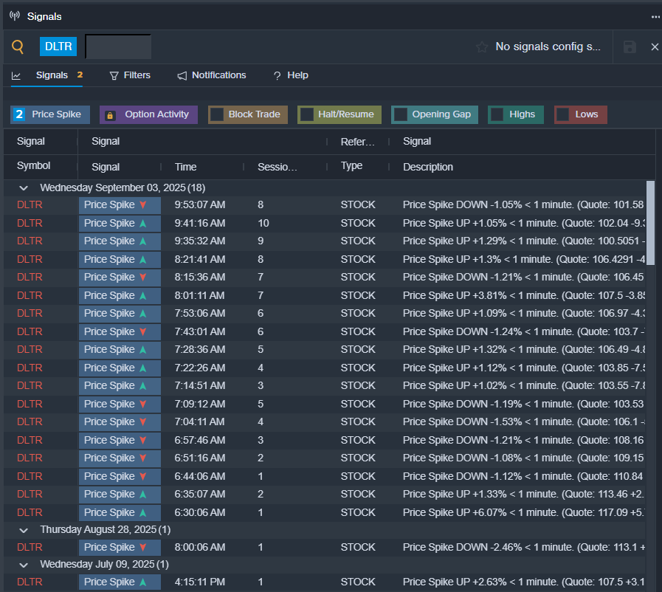
Task: Click the 6:35:07 AM time cell
Action: coord(200,494)
